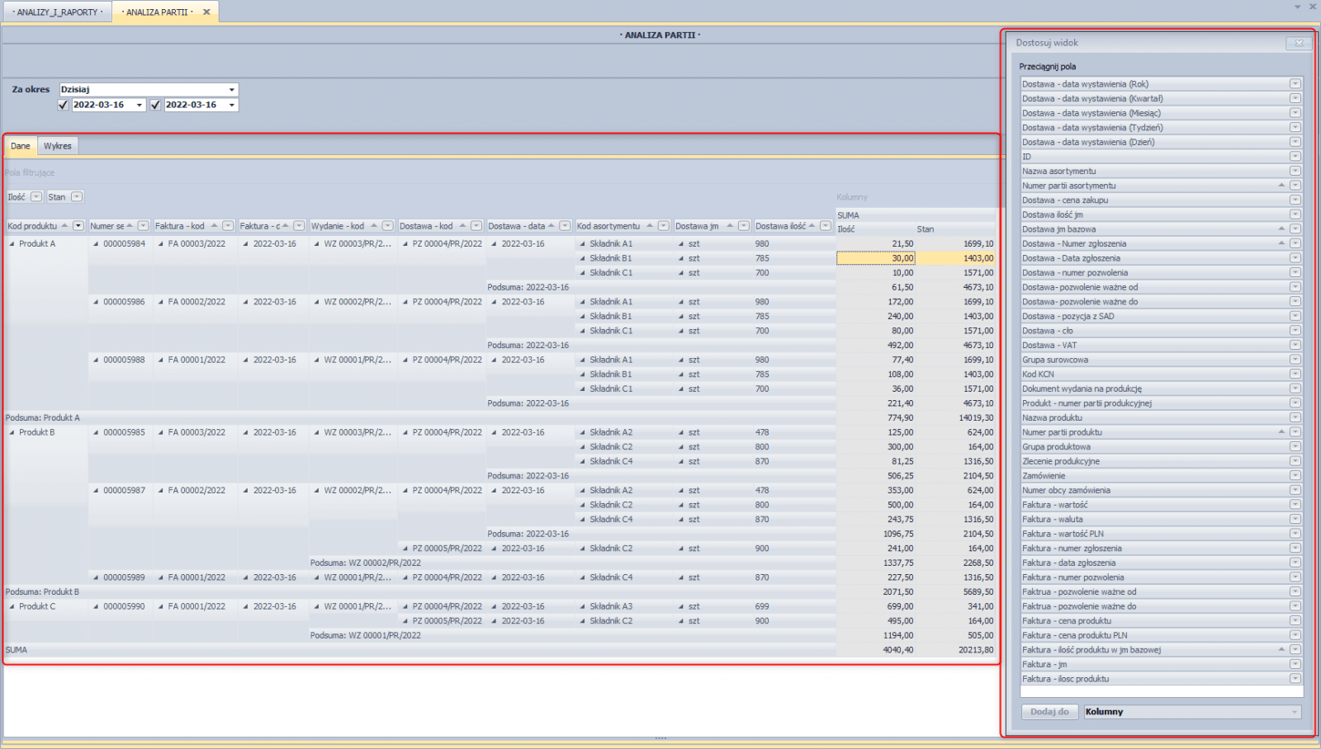Image resolution: width=1321 pixels, height=749 pixels.
Task: Open filter icon for Faktura - jm field
Action: tap(1295, 664)
